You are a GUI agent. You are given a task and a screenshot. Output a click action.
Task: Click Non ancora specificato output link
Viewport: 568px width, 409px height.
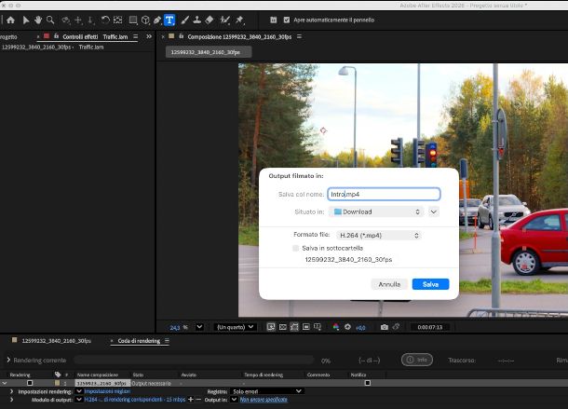[x=264, y=400]
